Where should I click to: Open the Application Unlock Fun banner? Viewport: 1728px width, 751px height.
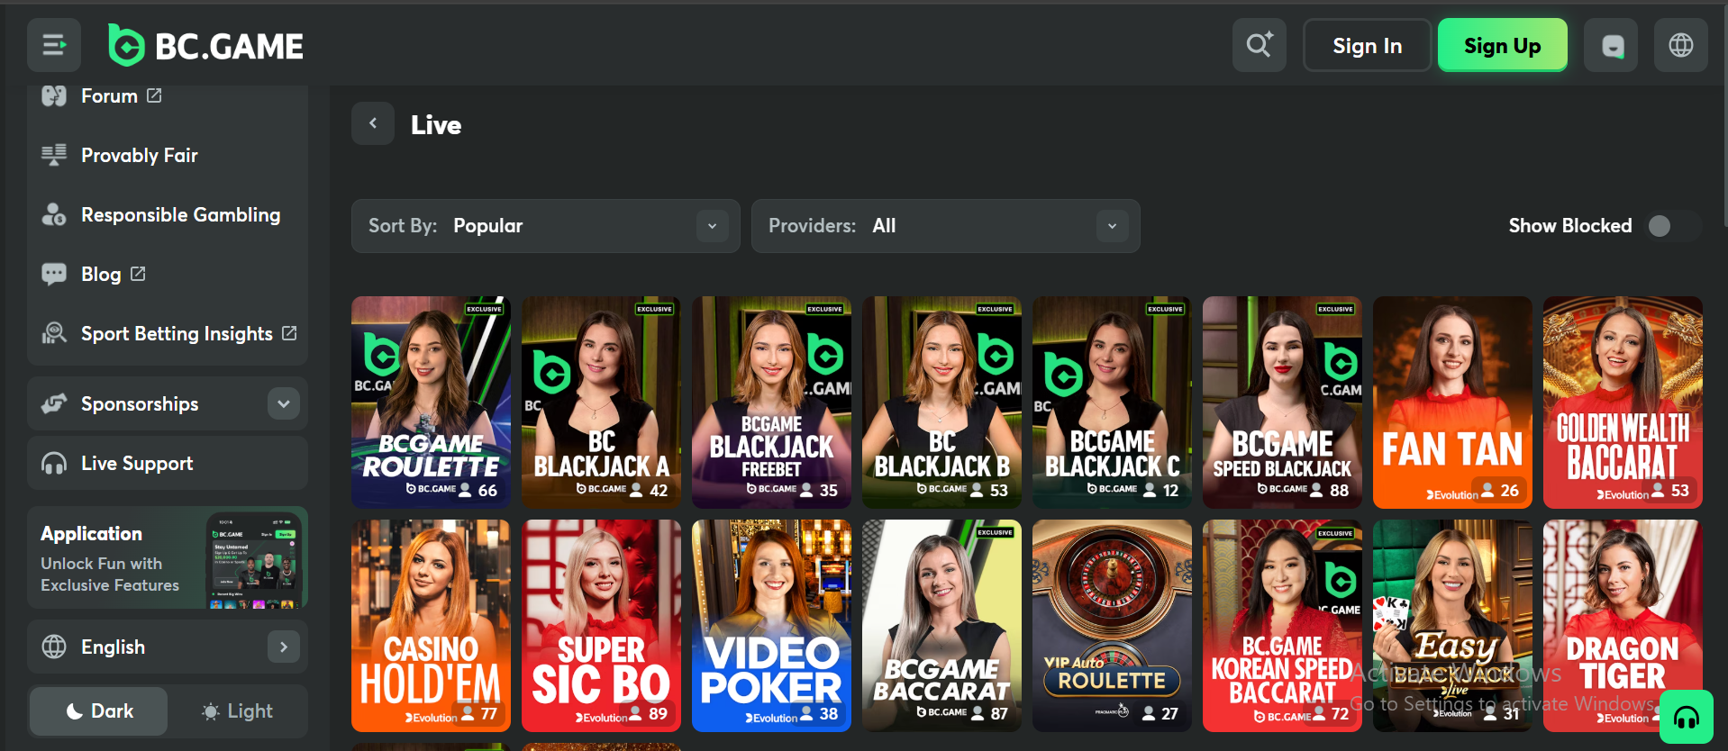coord(168,558)
